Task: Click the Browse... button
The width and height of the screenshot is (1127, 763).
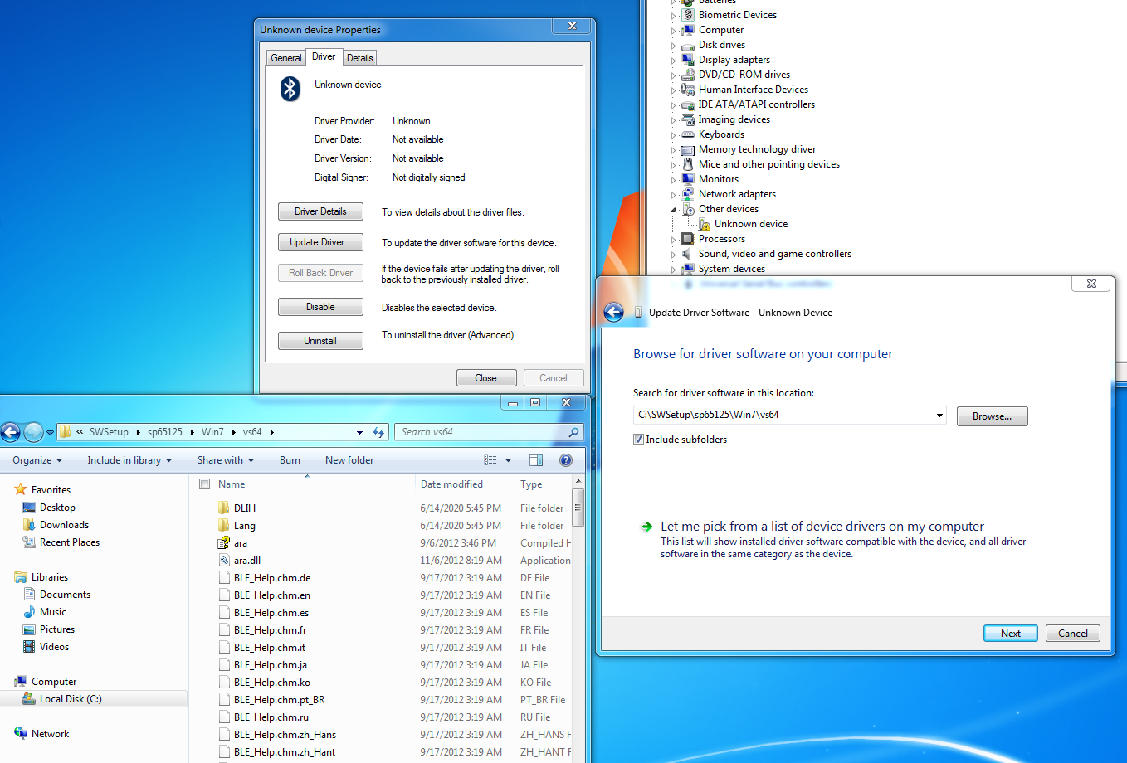Action: point(992,416)
